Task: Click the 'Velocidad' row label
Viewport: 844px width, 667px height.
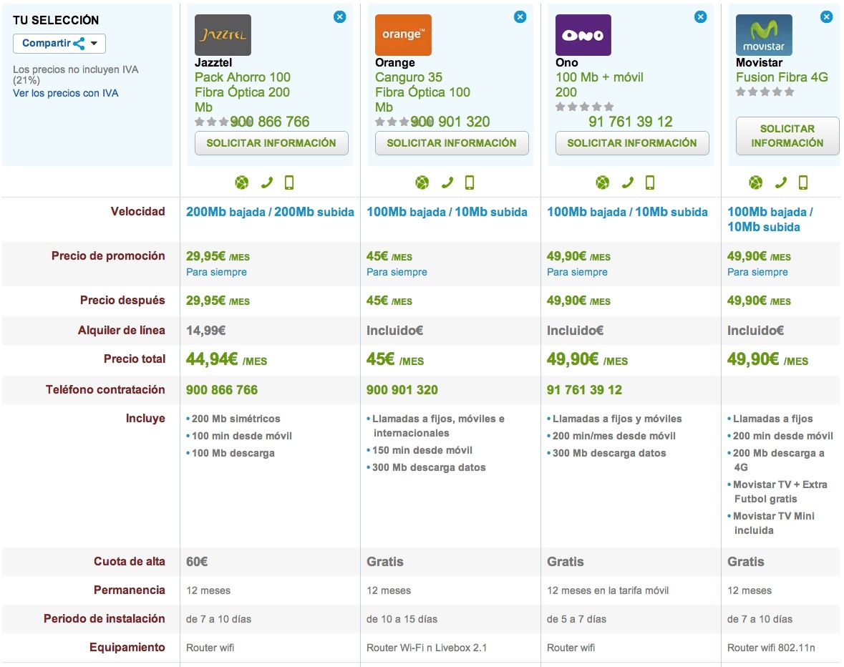Action: [x=137, y=211]
